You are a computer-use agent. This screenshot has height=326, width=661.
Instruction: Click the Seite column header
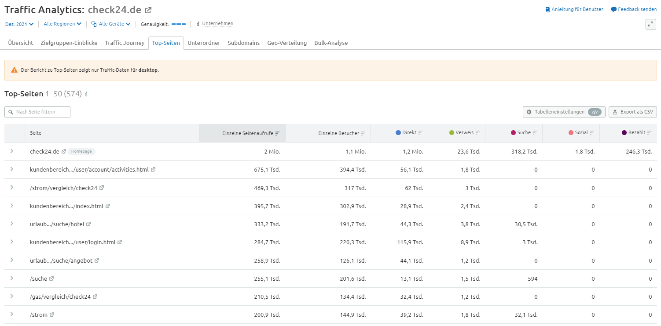[x=112, y=133]
